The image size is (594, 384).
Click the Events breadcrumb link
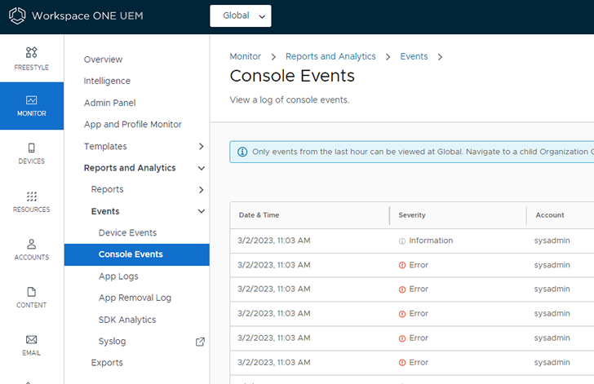[x=414, y=56]
